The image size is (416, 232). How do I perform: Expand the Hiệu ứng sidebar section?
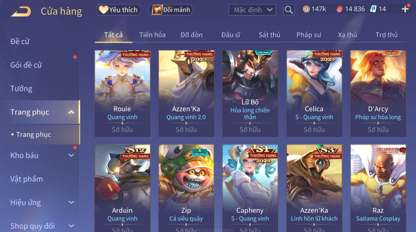click(x=71, y=203)
